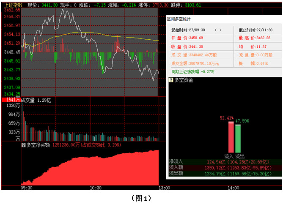Click the 流出 label under green bar
This screenshot has height=207, width=283.
(240, 156)
